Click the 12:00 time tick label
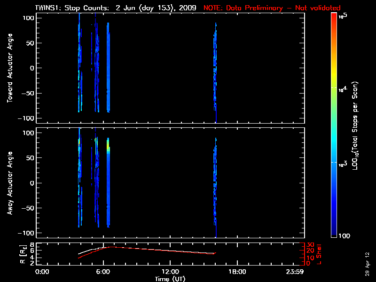376x282 pixels. 170,272
